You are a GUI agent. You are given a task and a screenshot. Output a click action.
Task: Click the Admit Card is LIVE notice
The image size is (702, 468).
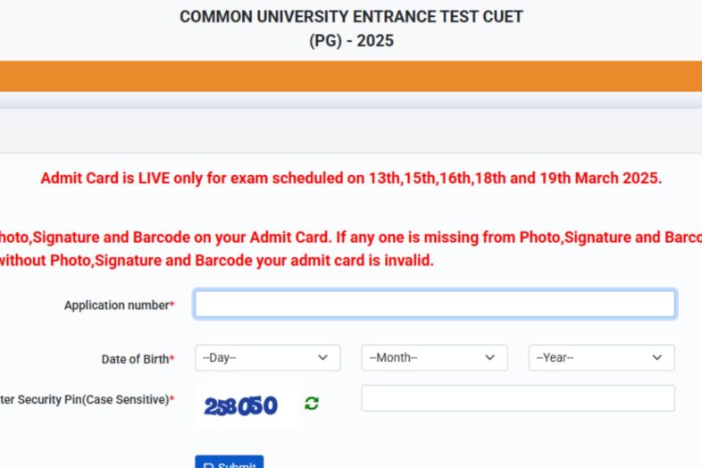(351, 178)
